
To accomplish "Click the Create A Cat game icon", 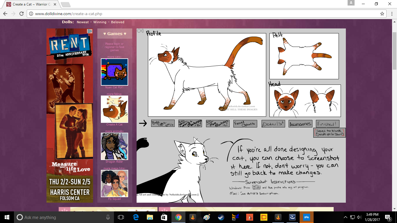I will click(x=114, y=109).
